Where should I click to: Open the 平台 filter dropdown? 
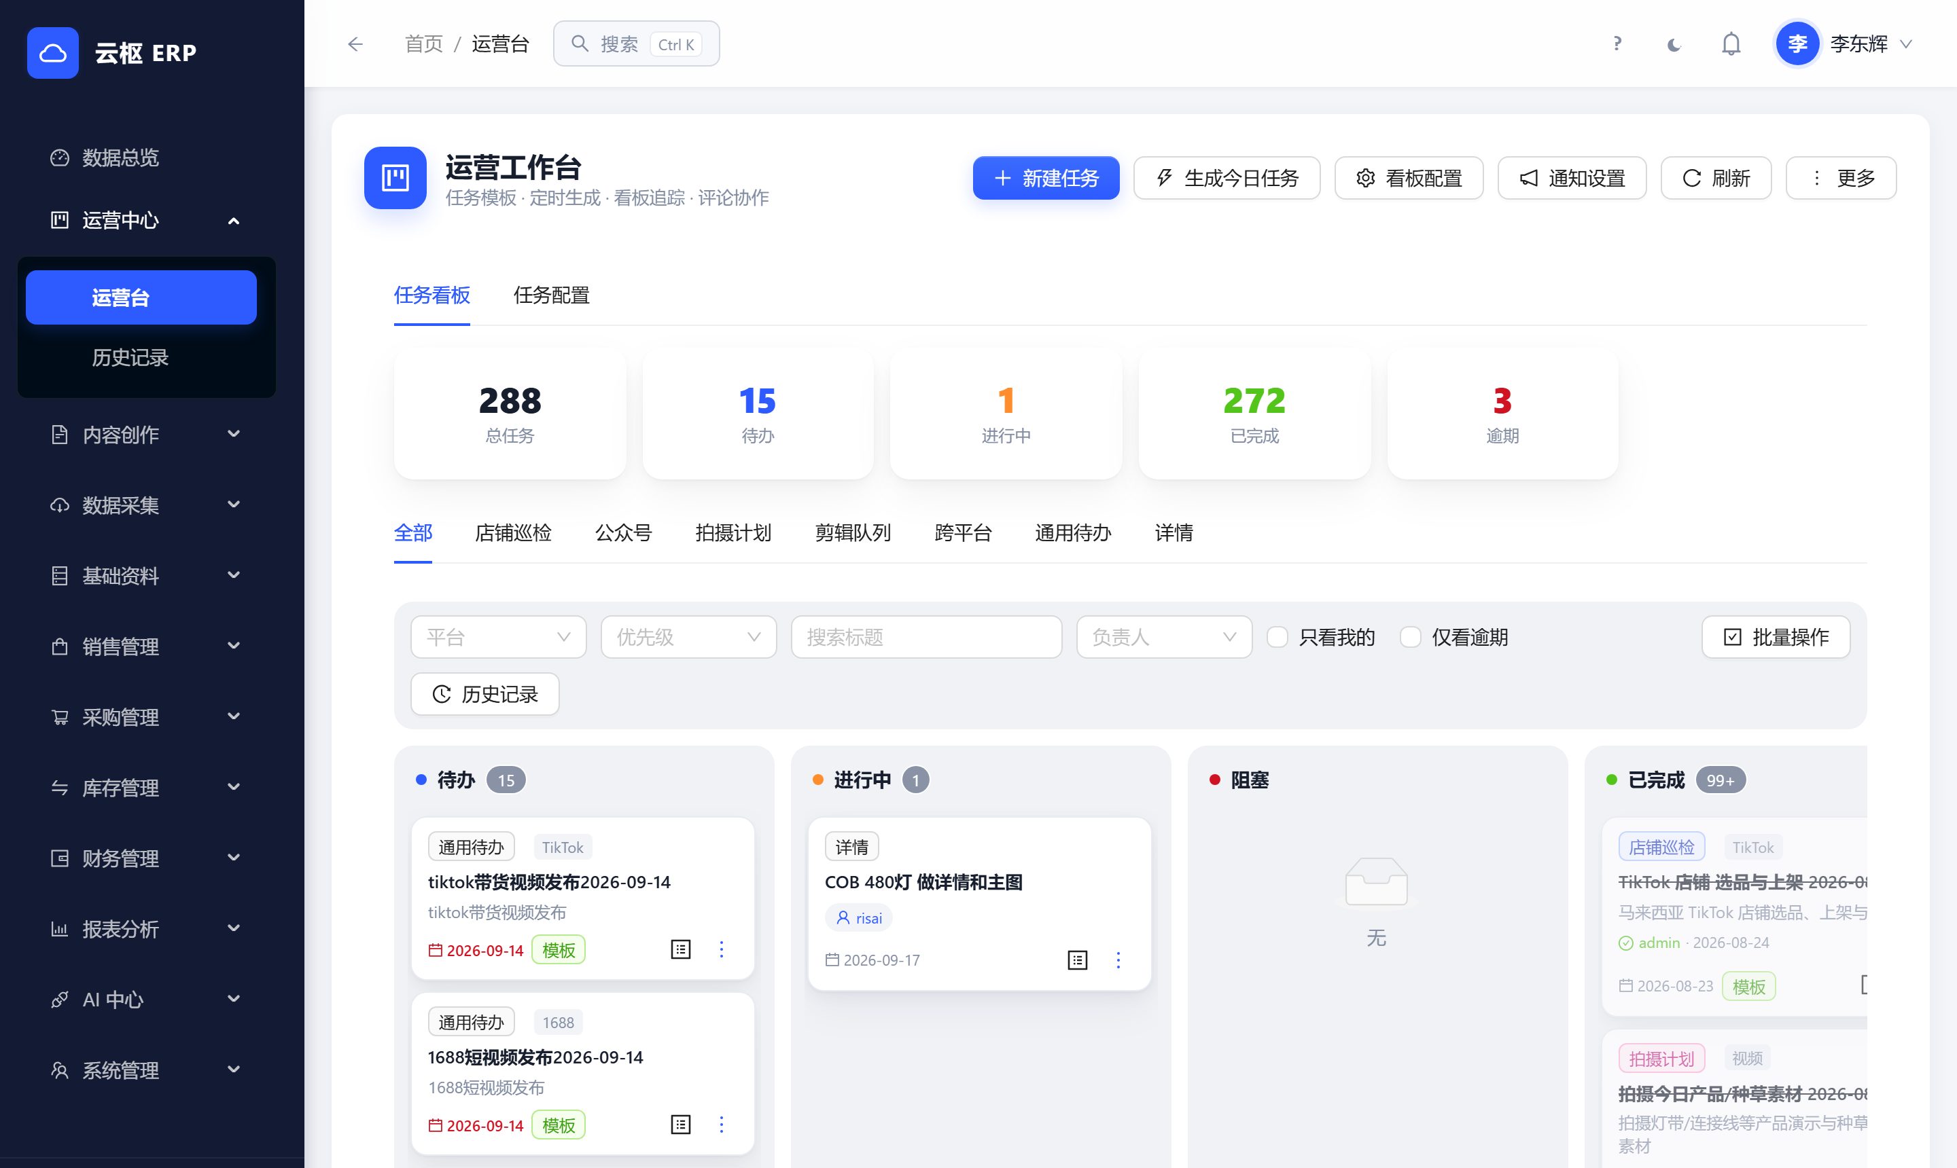(x=499, y=637)
